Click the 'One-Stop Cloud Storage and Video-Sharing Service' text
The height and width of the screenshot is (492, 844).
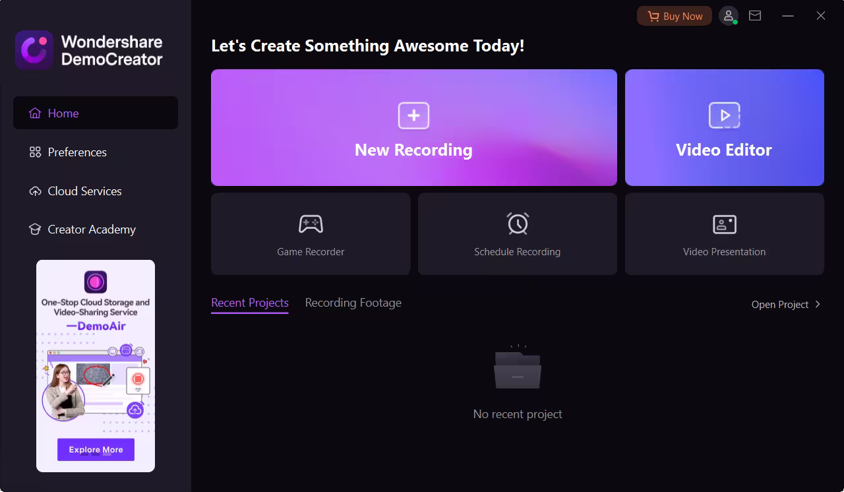[96, 307]
